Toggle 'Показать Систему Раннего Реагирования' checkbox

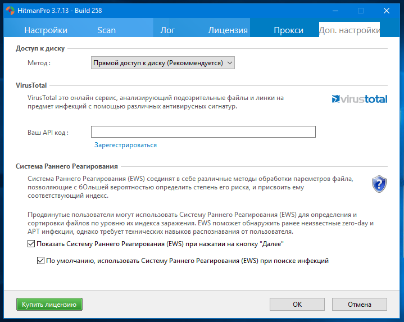pos(31,244)
